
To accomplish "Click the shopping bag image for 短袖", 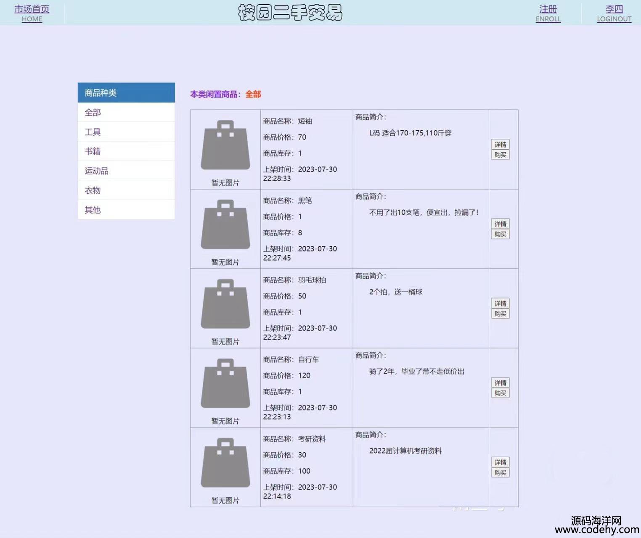I will pos(225,145).
